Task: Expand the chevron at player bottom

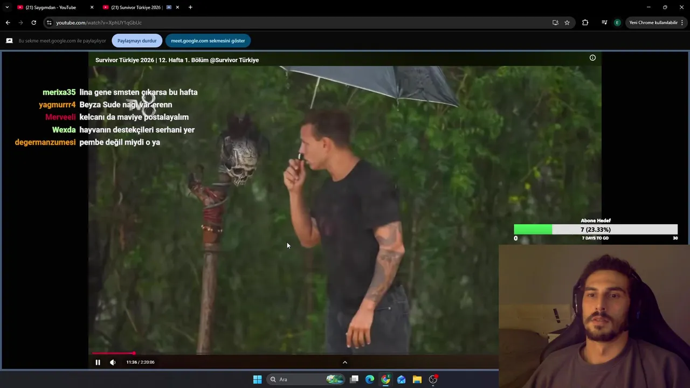Action: (x=345, y=362)
